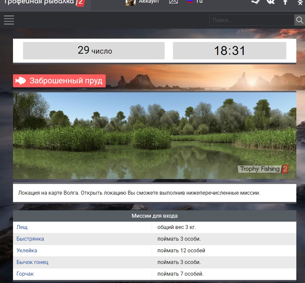
Task: Open the Facebook social link icon
Action: pyautogui.click(x=285, y=2)
